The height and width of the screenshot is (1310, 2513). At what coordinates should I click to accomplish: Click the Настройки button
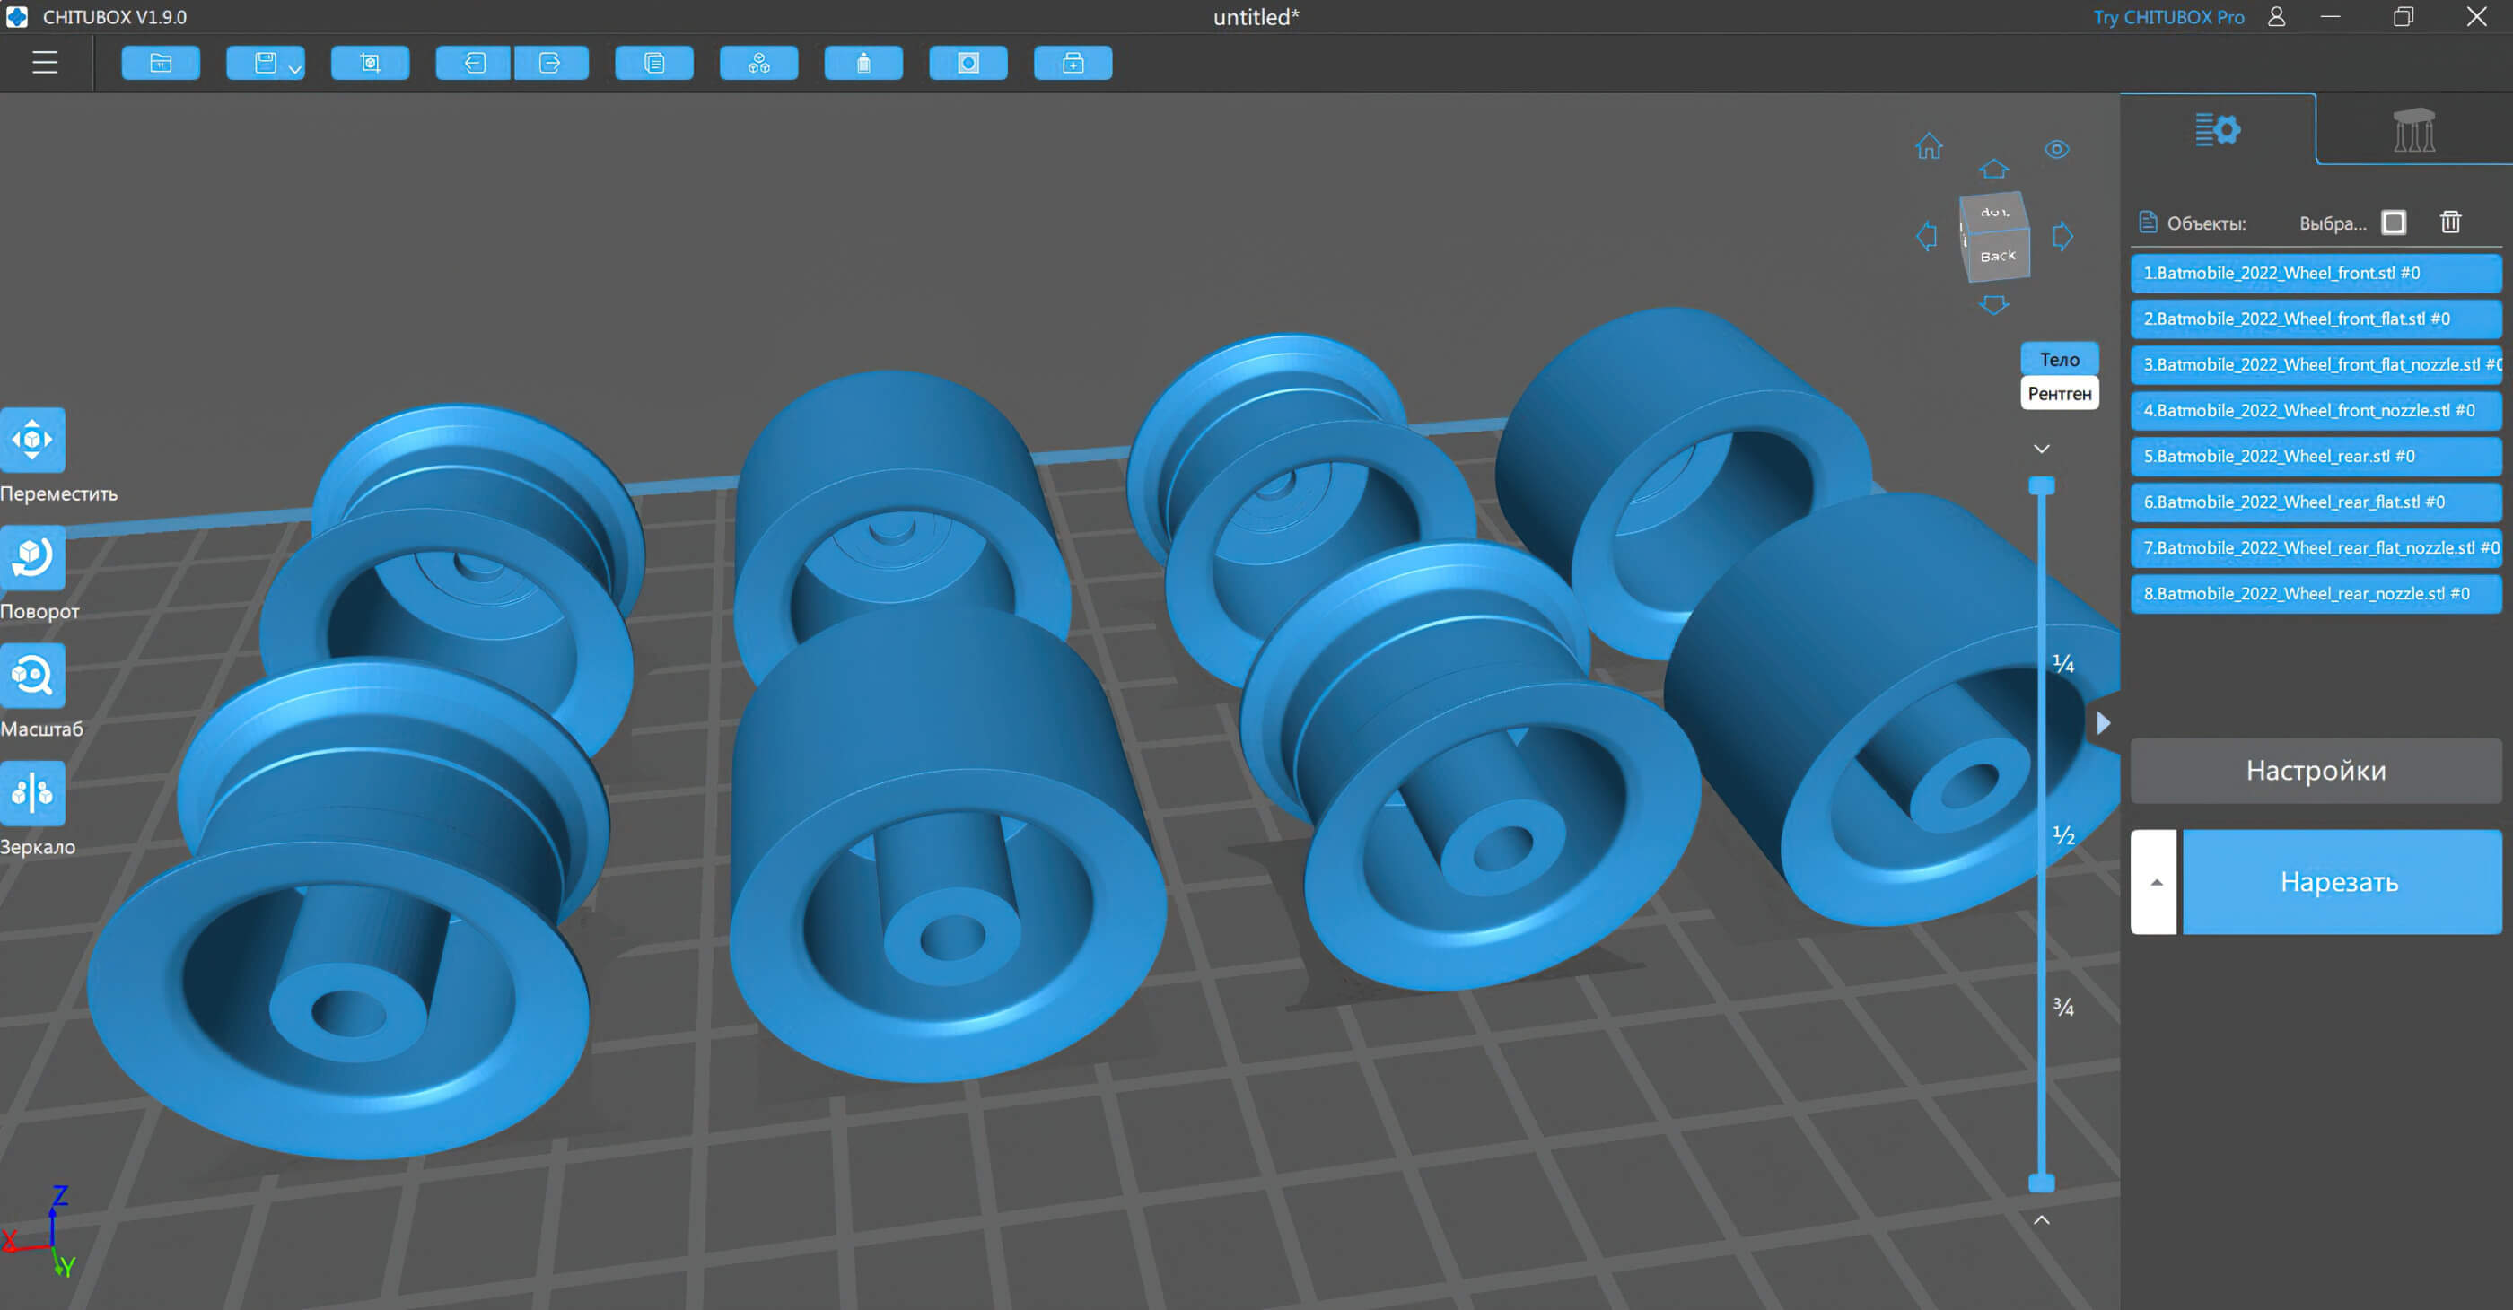tap(2315, 771)
